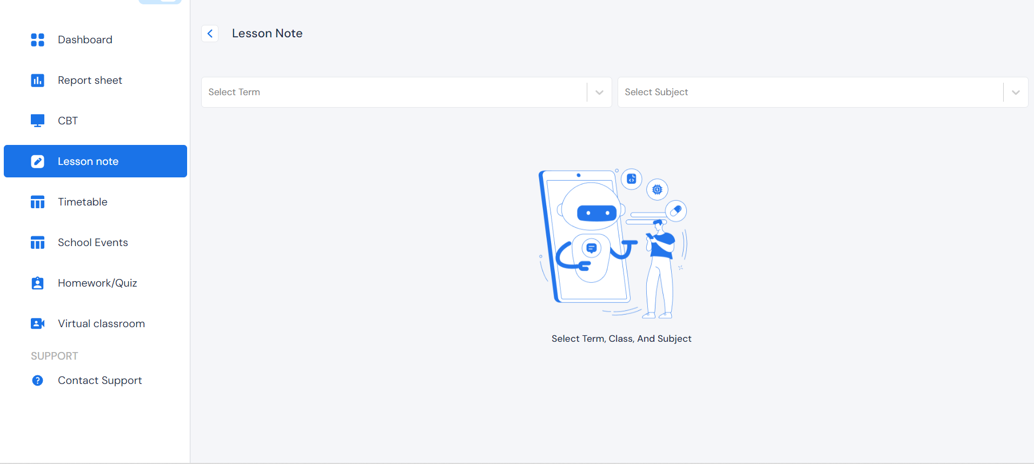Go back using the left chevron button
1034x464 pixels.
(210, 34)
